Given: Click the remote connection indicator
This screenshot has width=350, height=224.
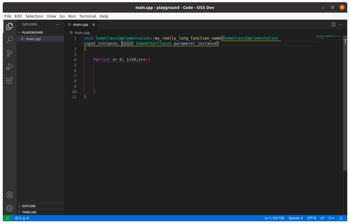Looking at the screenshot, I should [x=8, y=218].
